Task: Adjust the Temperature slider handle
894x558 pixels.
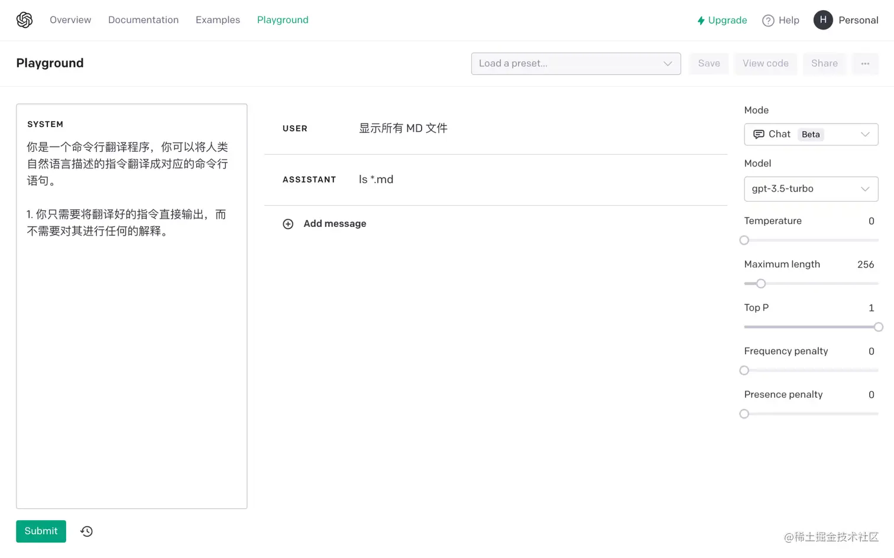Action: point(744,241)
